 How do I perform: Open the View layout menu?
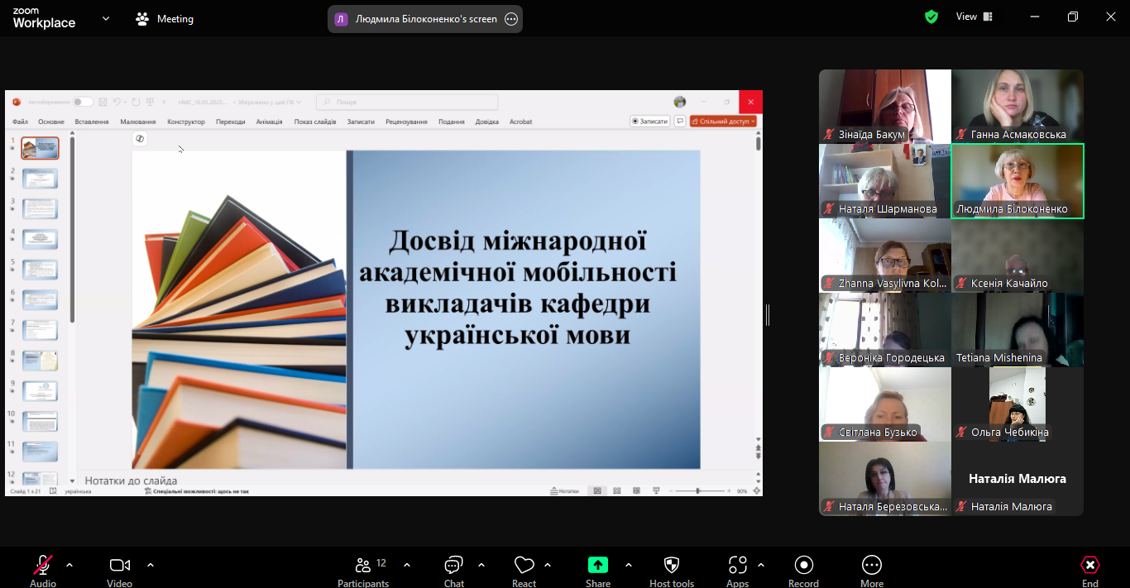(974, 17)
